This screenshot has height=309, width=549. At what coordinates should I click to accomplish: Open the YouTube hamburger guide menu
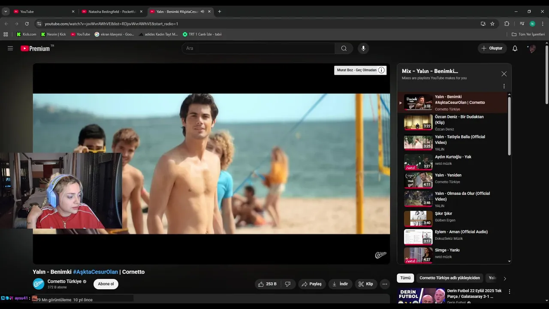10,48
